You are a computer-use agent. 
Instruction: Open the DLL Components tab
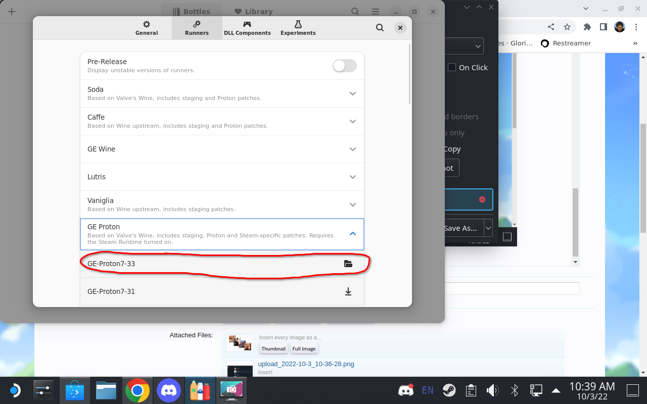(247, 28)
